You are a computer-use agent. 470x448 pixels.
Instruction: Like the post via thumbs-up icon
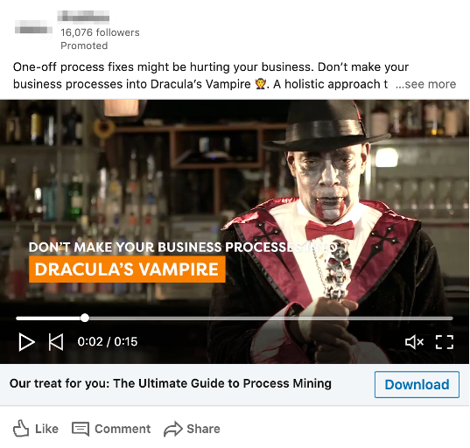[x=21, y=429]
